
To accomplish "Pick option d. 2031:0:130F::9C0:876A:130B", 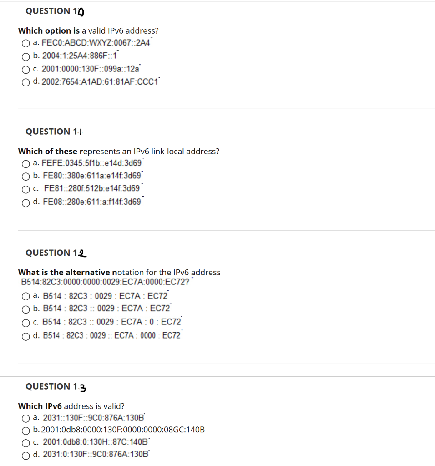I will pyautogui.click(x=25, y=455).
